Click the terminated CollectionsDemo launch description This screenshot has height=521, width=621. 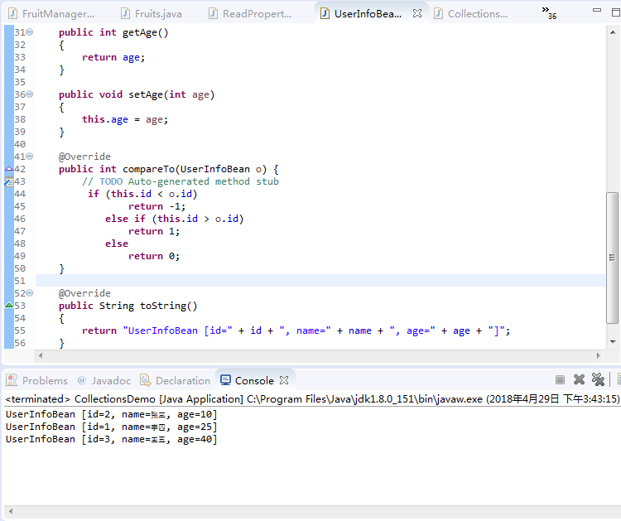312,398
